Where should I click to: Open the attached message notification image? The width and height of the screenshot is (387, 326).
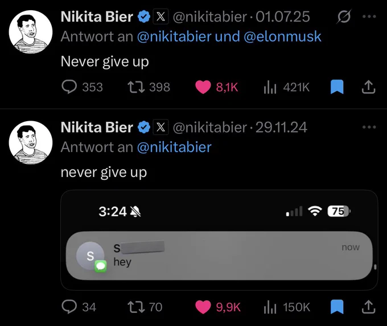pos(219,240)
